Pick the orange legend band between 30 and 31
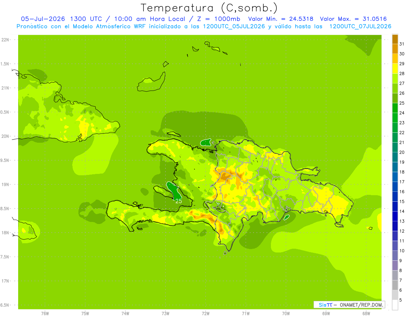This screenshot has width=411, height=318. [x=395, y=49]
